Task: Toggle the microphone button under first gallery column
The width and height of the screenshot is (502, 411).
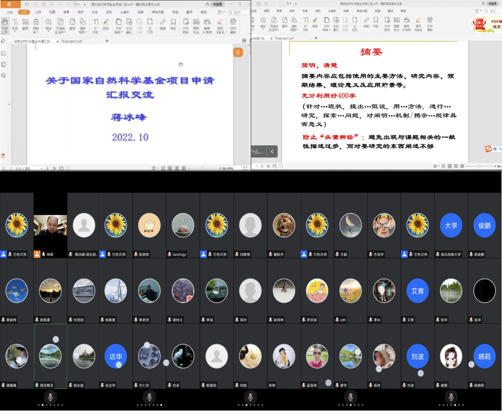Action: [x=50, y=397]
